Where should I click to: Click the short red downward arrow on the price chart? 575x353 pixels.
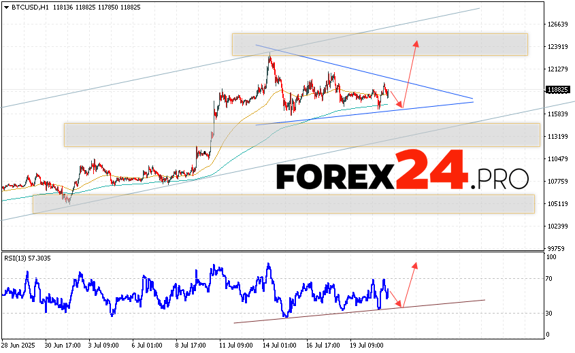click(x=396, y=97)
